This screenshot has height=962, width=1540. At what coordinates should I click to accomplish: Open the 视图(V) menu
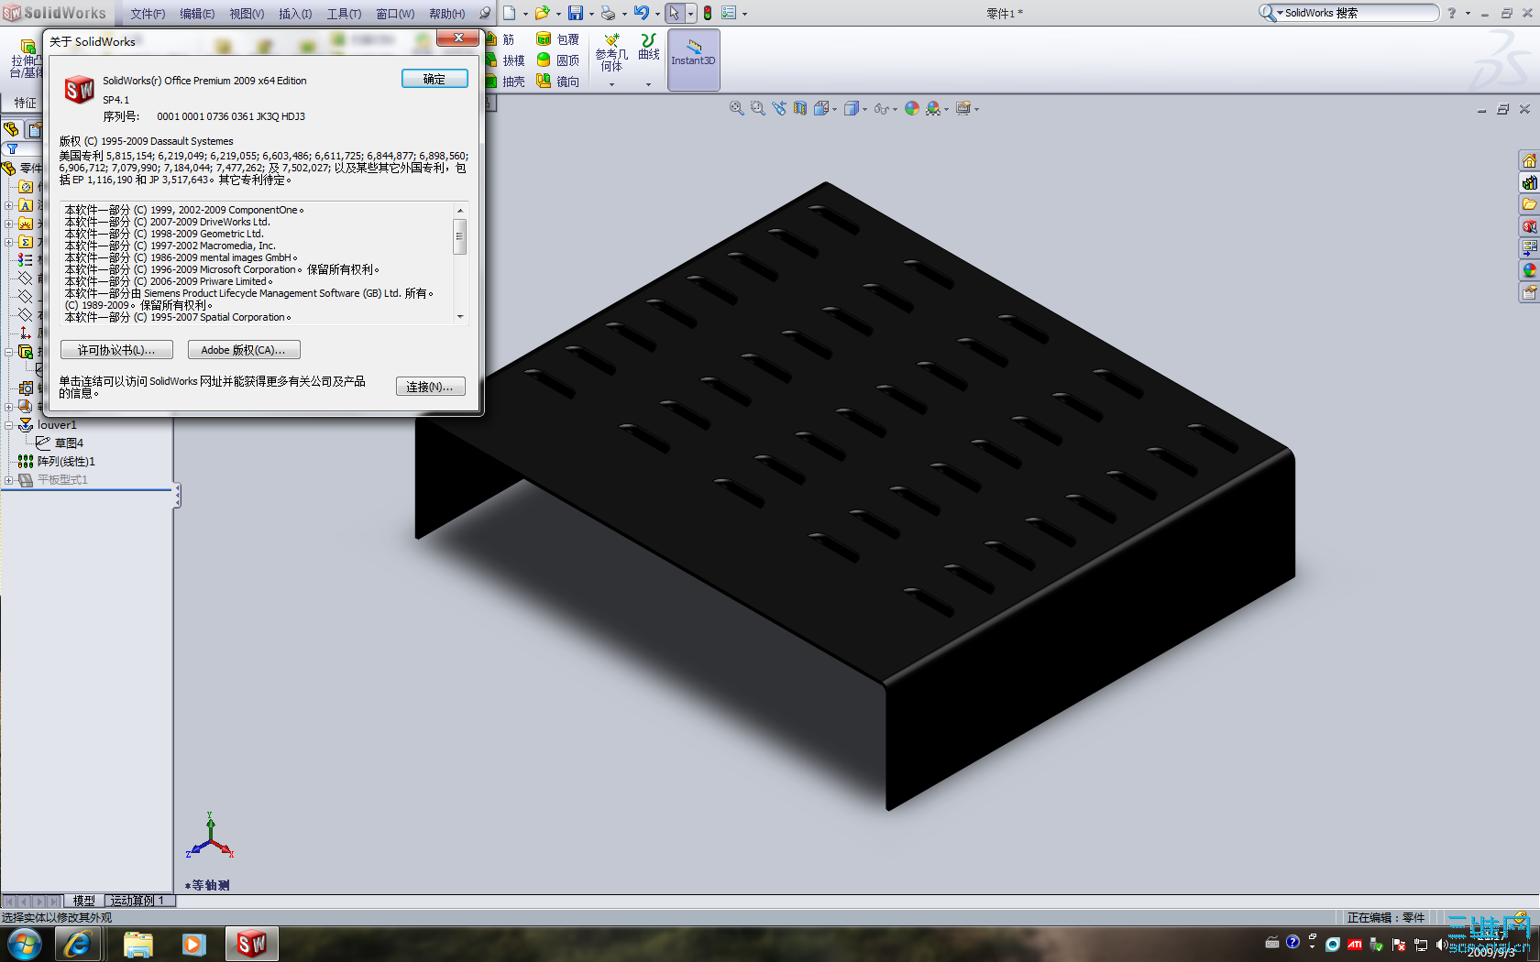[247, 14]
